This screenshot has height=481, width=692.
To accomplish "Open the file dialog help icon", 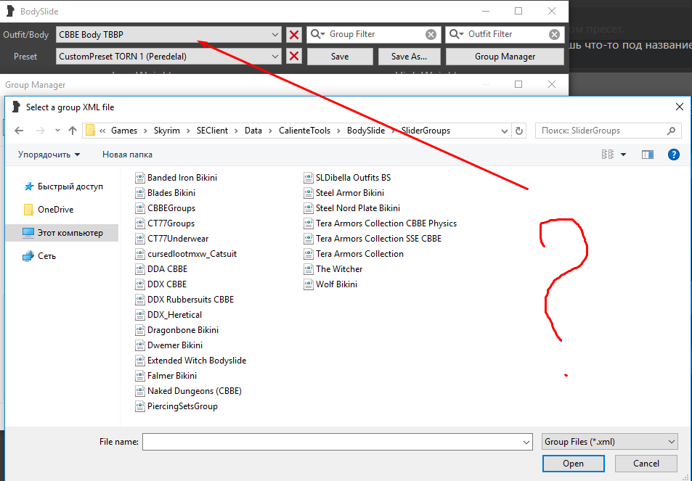I will pyautogui.click(x=673, y=155).
